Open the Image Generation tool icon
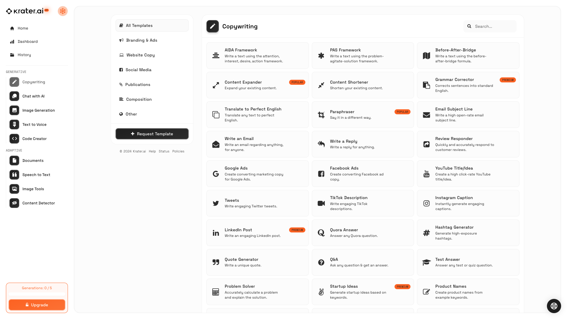567x319 pixels. 14,110
